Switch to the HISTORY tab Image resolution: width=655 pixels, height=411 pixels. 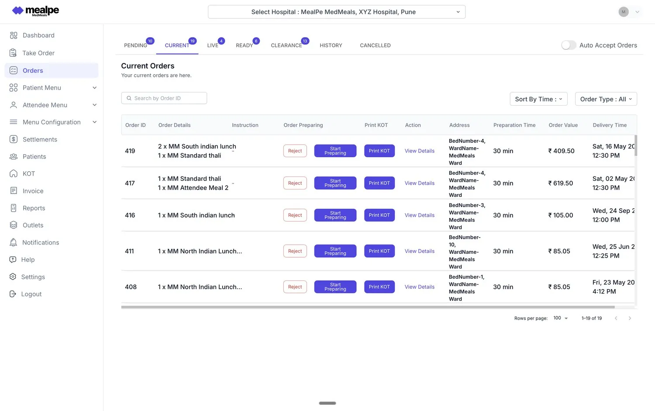[331, 45]
